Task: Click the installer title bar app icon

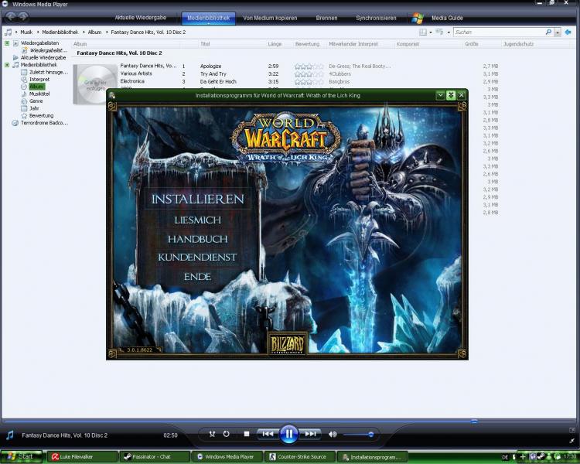Action: click(x=112, y=95)
